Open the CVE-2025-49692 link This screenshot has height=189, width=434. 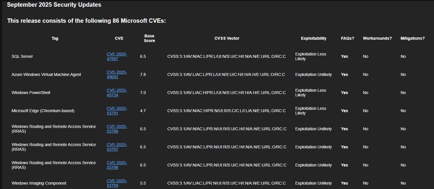(x=117, y=74)
